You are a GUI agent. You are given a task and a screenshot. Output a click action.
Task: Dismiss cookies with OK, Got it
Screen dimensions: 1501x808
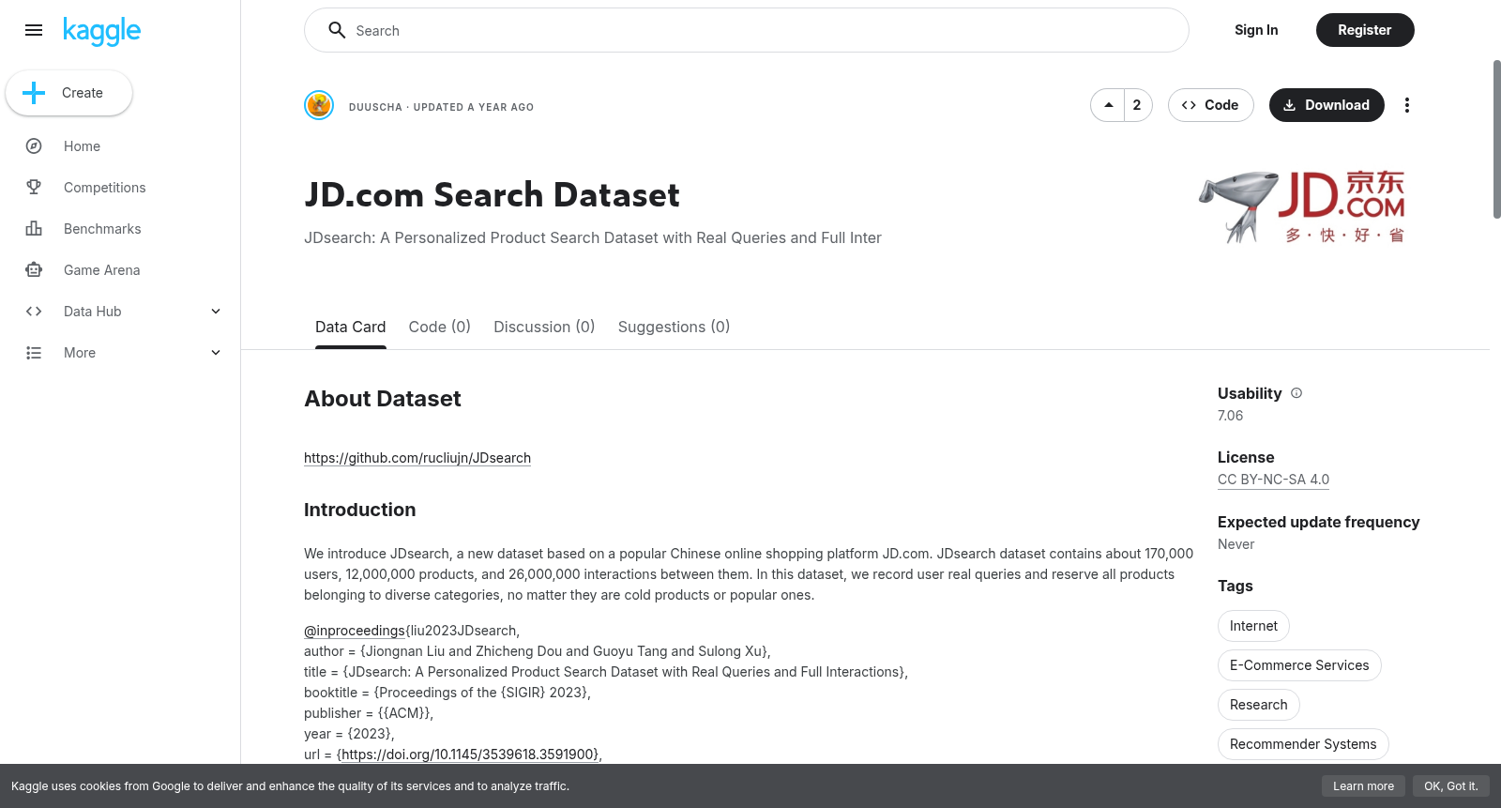1450,786
